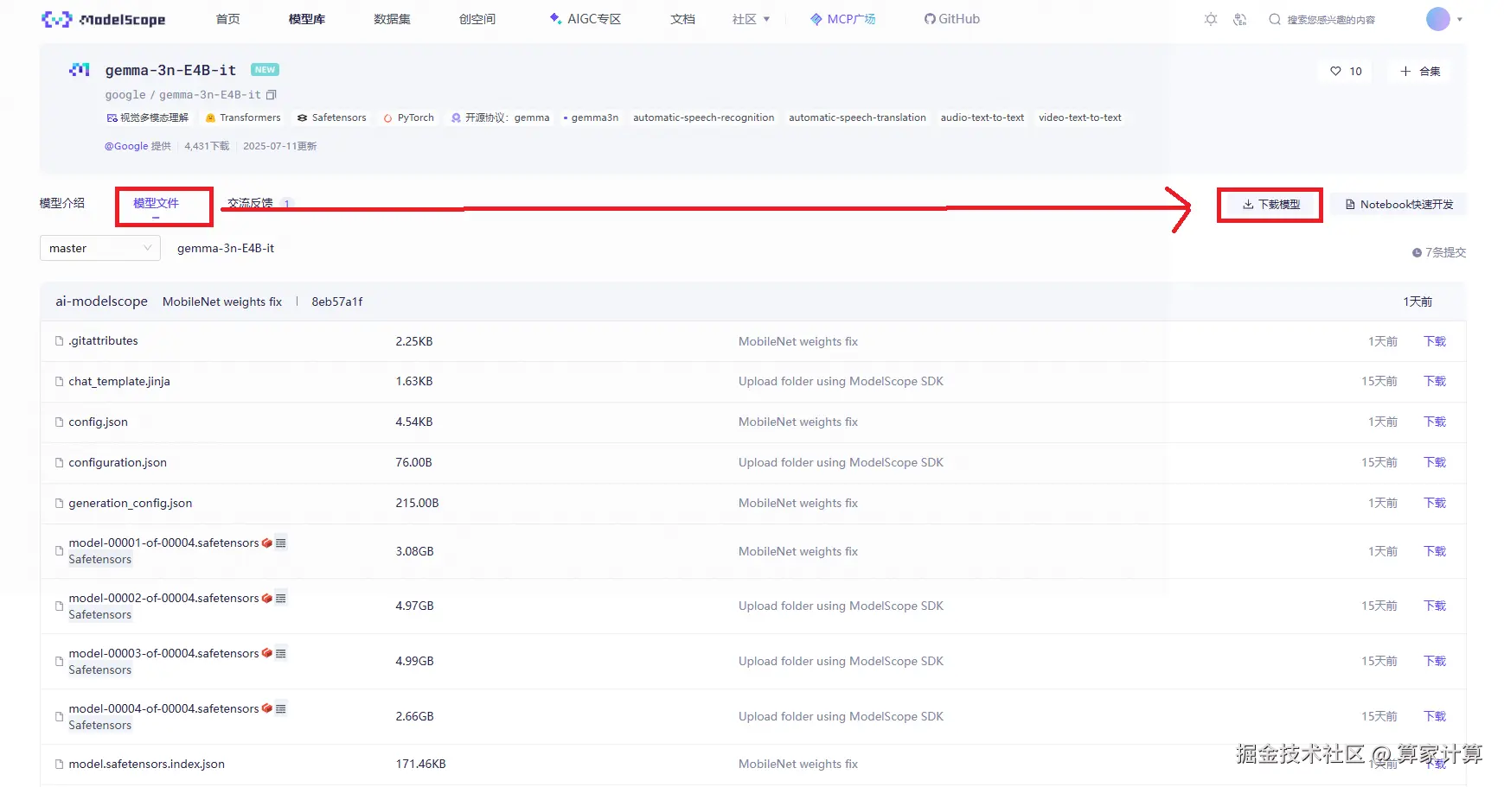Open Notebook快速开发
This screenshot has height=787, width=1504.
click(1398, 205)
